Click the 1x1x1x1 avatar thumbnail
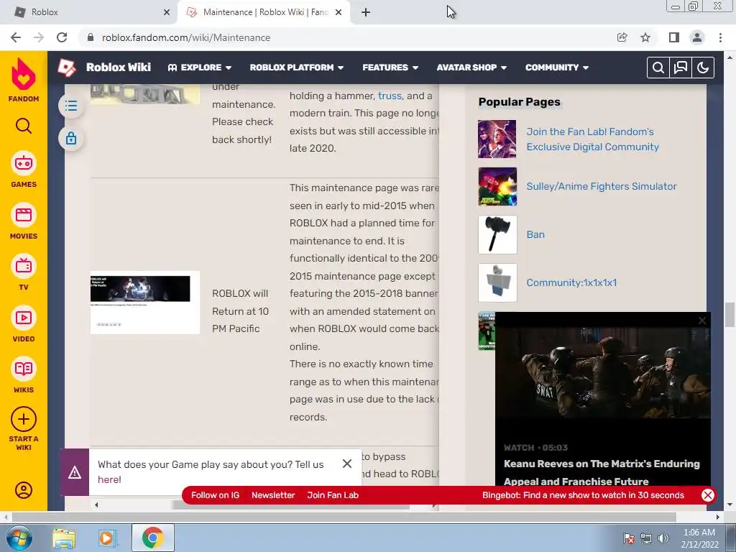 (497, 282)
